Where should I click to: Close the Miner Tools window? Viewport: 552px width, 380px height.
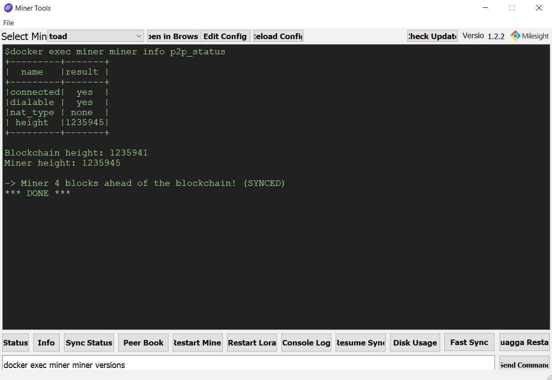pos(539,8)
